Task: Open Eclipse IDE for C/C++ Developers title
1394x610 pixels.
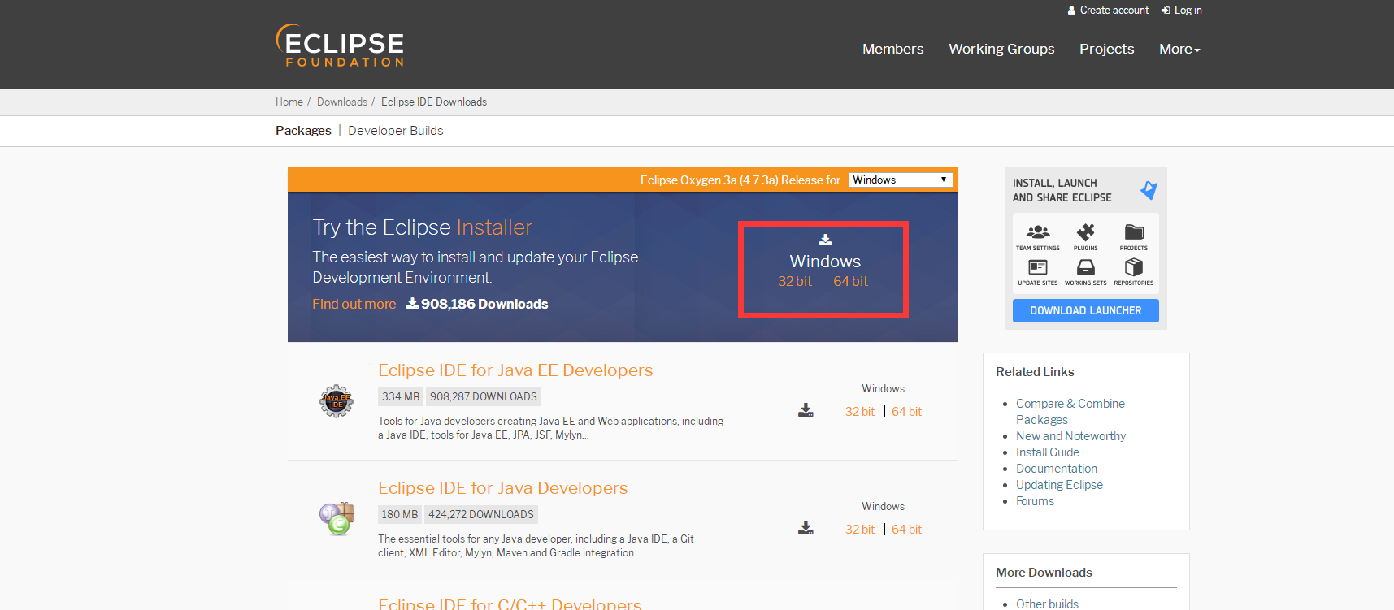Action: click(x=510, y=604)
